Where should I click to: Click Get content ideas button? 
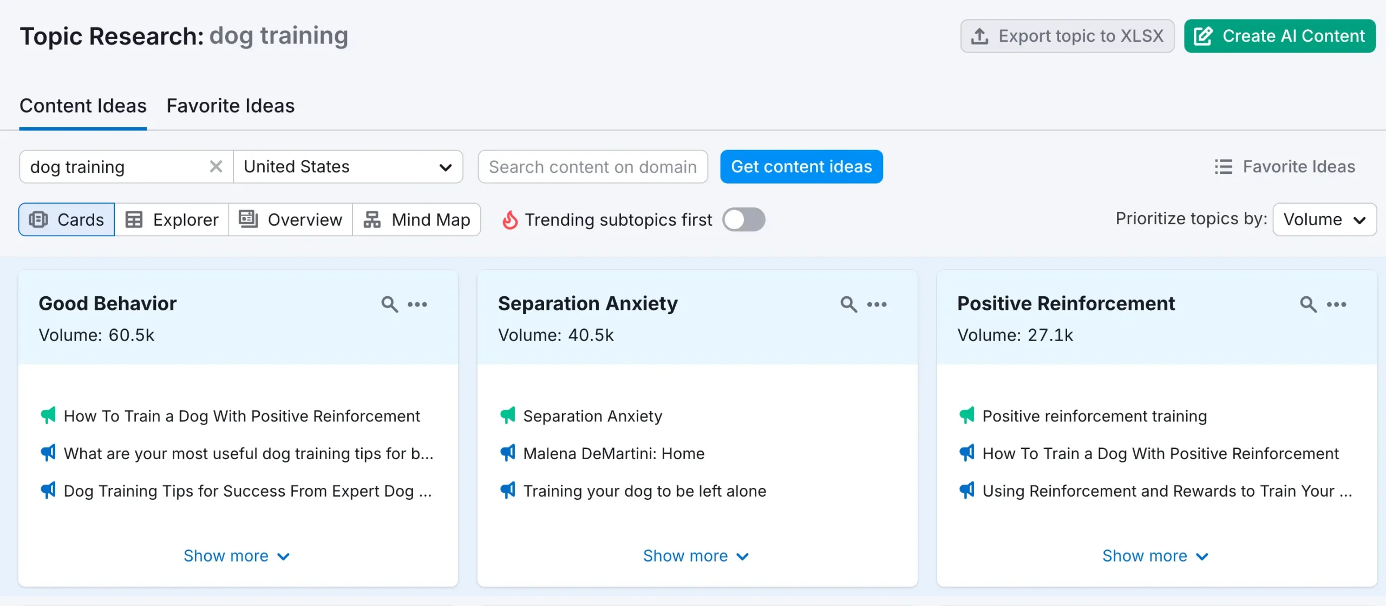801,167
